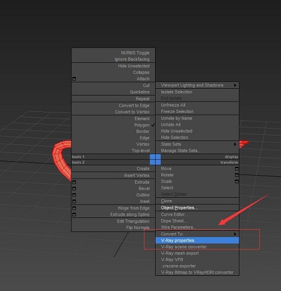Open the Attach list settings icon
The image size is (281, 291).
coord(74,79)
